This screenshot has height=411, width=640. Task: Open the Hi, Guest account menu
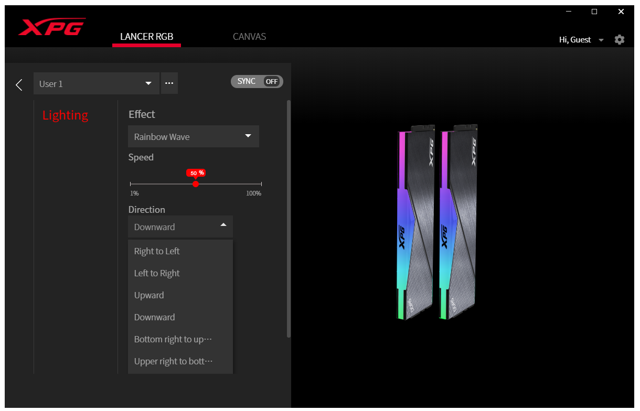(581, 40)
